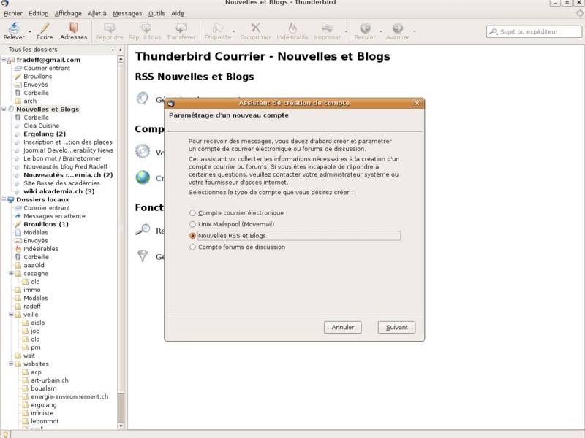
Task: Select the wiki akademia.ch (3) feed
Action: pos(59,191)
